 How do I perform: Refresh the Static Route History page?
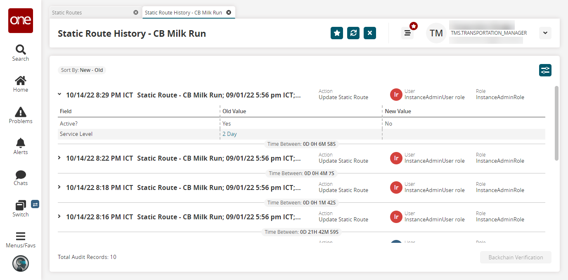(353, 33)
